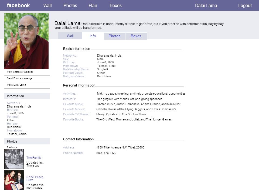Image resolution: width=259 pixels, height=194 pixels.
Task: Click Poke Dalai Lama
Action: [16, 85]
